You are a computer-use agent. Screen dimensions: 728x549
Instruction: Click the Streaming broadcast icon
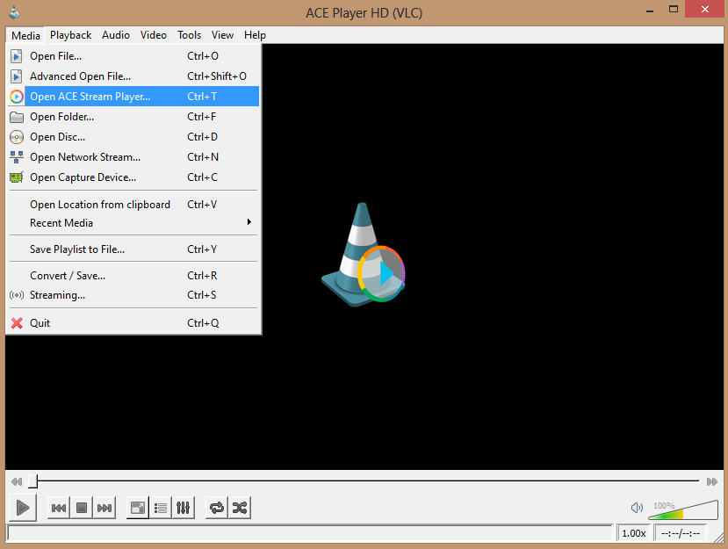pyautogui.click(x=17, y=295)
